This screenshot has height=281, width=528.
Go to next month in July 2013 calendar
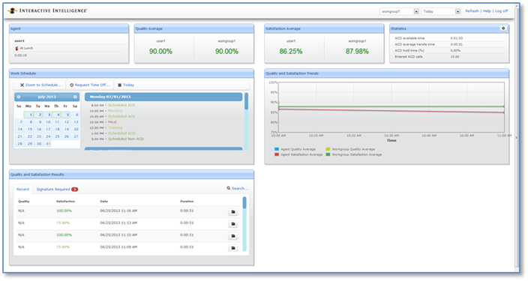(x=75, y=97)
